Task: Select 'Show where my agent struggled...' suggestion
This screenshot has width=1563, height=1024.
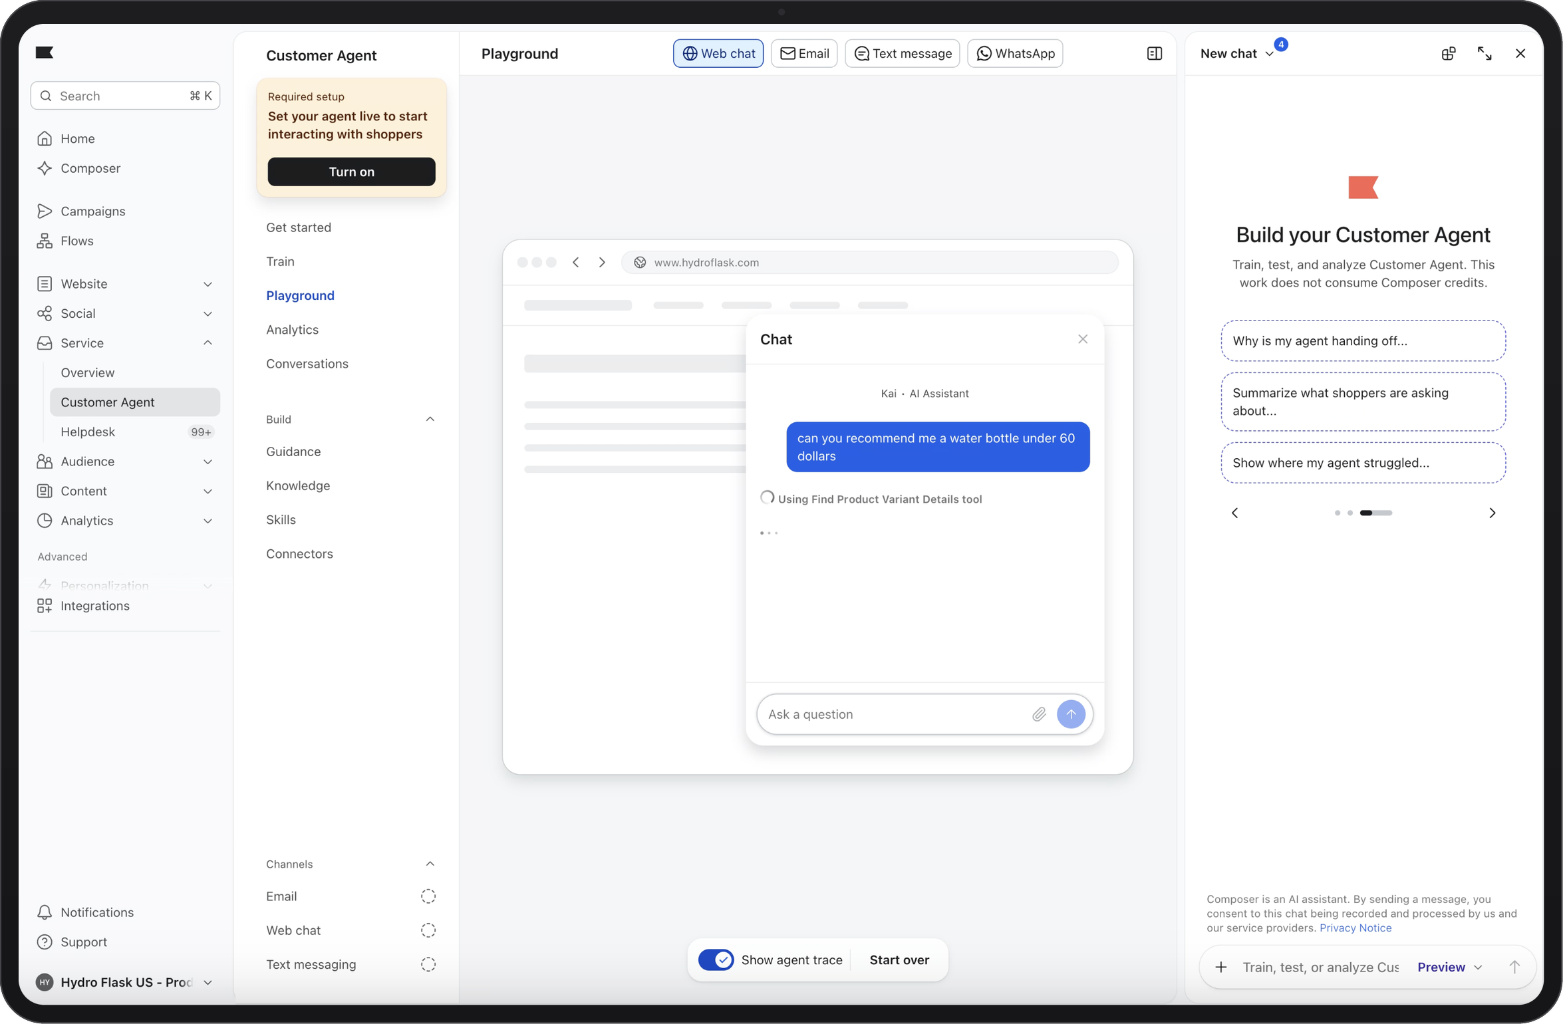Action: [1363, 463]
